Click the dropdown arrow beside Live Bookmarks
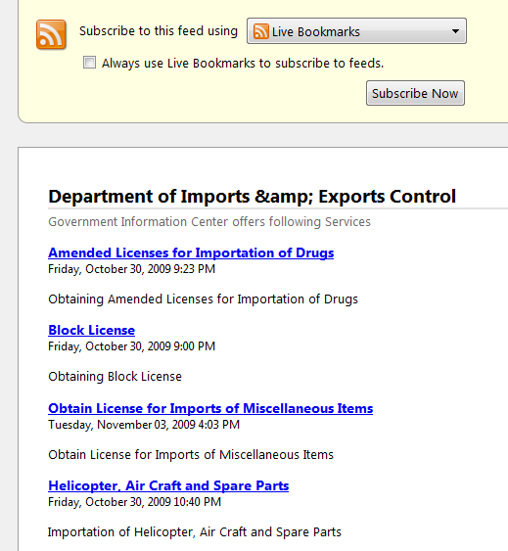 pos(455,31)
